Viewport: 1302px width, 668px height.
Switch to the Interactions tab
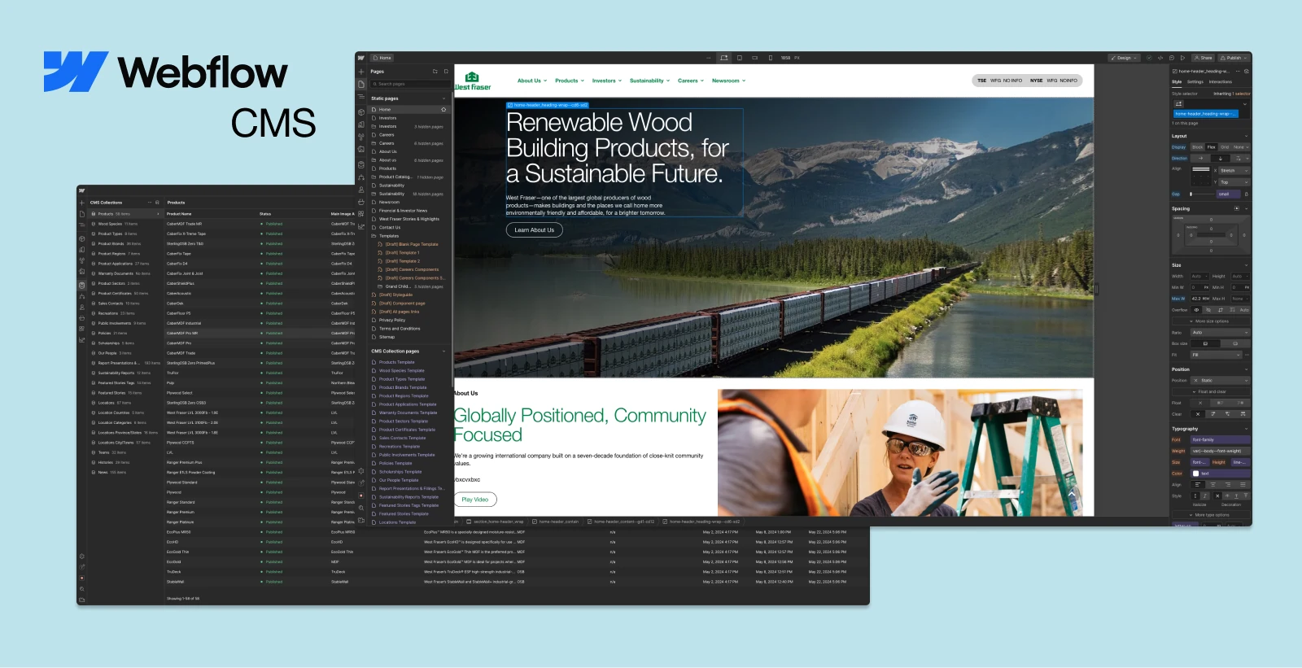point(1221,82)
